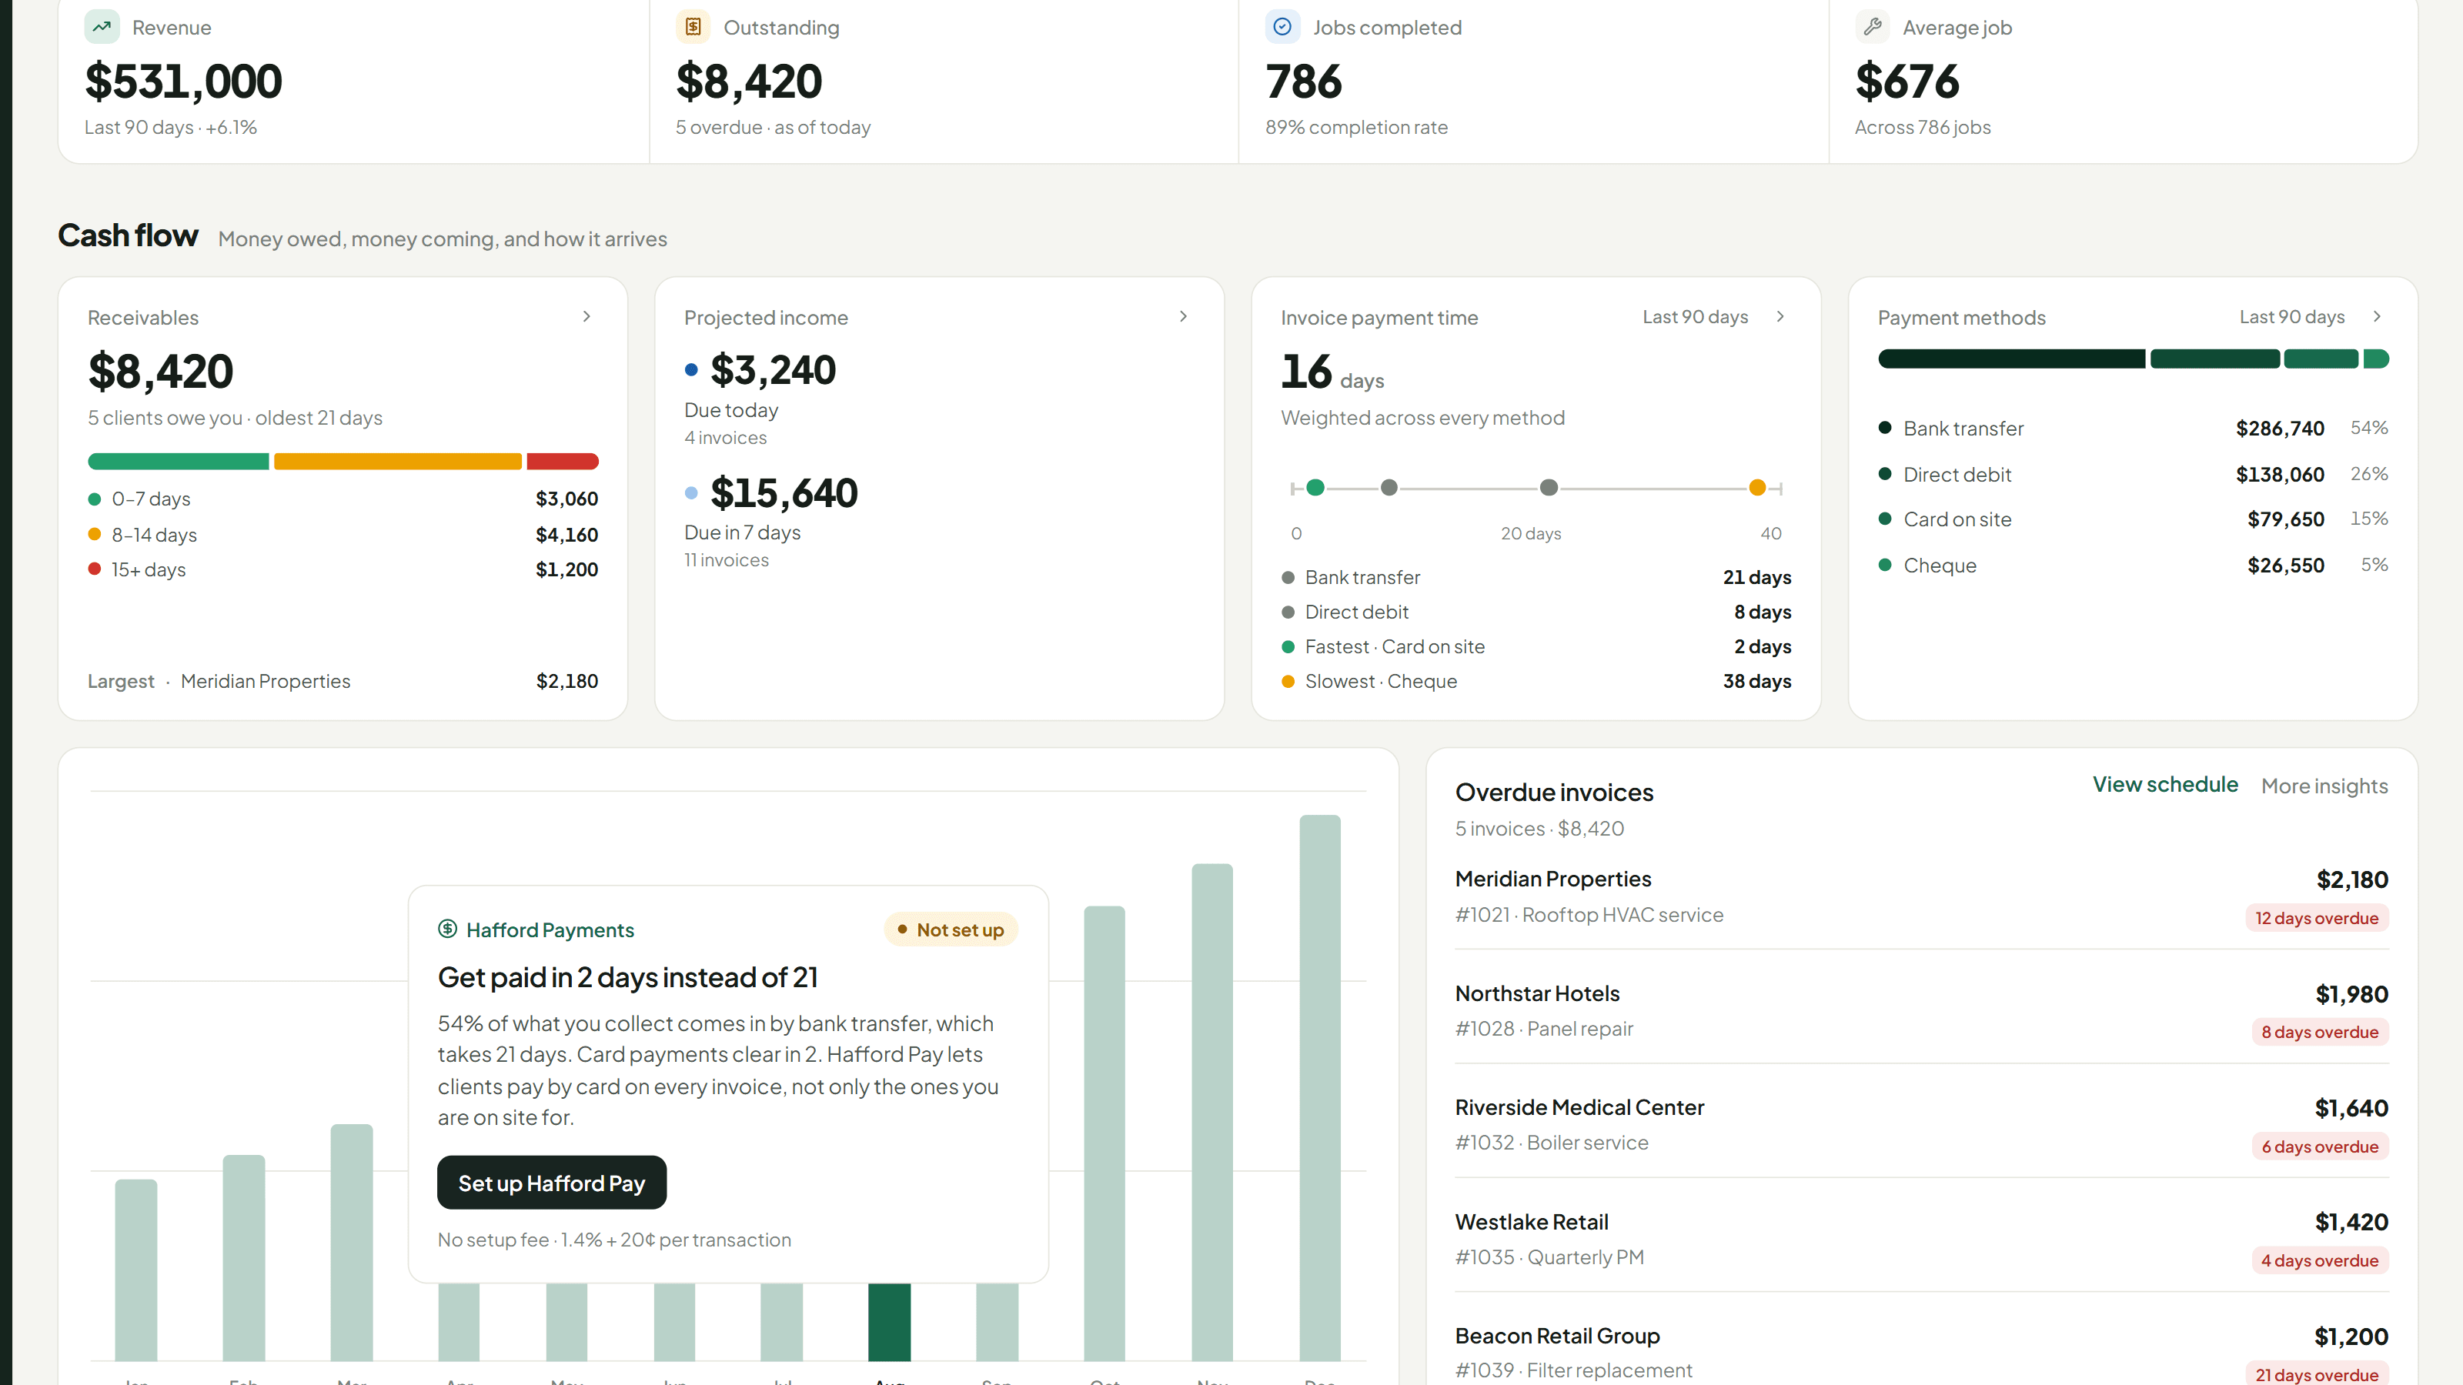Click the Average job wrench icon
The image size is (2463, 1385).
click(x=1872, y=27)
